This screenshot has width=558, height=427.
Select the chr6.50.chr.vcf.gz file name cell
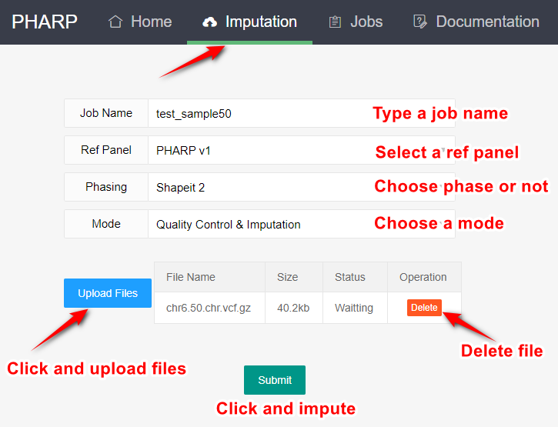[209, 308]
